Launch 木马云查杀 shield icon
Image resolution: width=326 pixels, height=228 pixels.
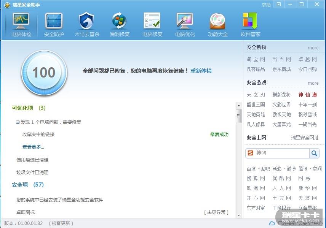[x=86, y=21]
